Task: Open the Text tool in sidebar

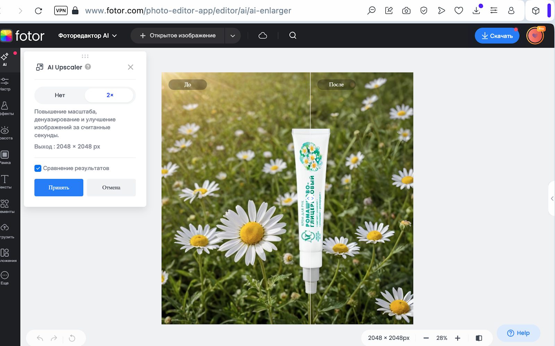Action: tap(5, 182)
